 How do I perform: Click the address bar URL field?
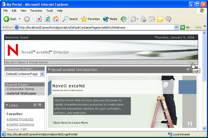[96, 28]
